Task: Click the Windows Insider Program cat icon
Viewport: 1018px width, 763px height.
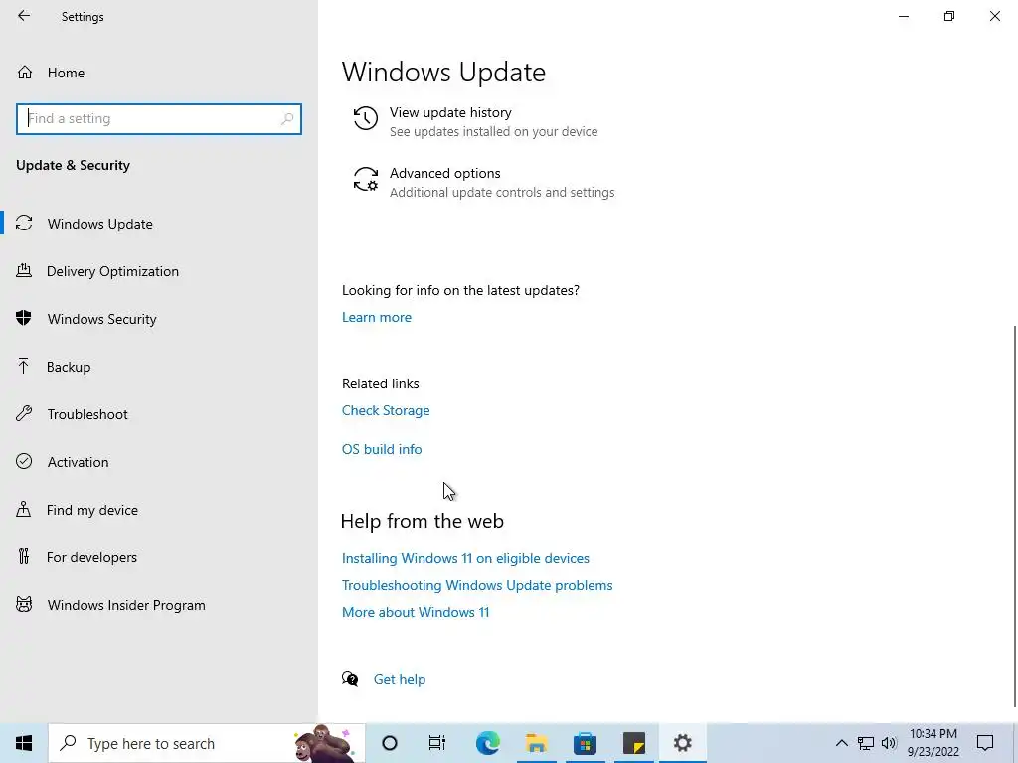Action: pos(24,605)
